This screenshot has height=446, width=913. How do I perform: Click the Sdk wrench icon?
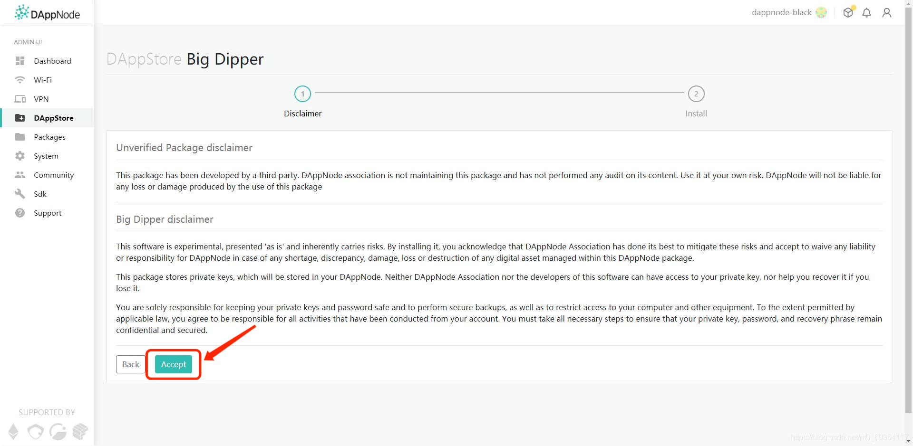click(20, 194)
